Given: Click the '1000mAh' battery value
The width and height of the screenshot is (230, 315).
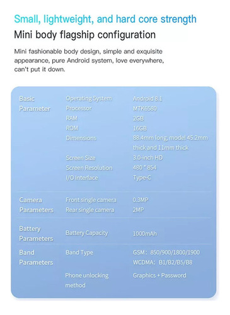Looking at the screenshot, I should pos(145,234).
